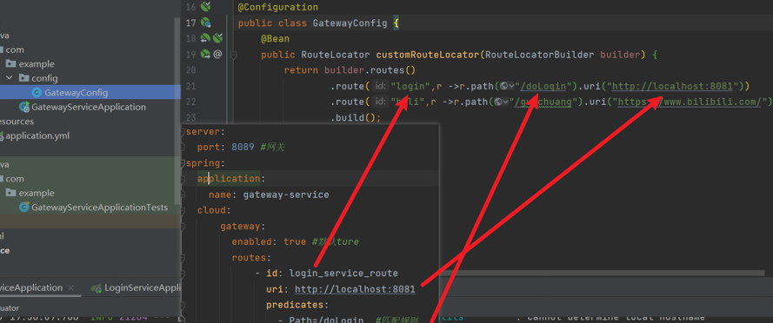Image resolution: width=773 pixels, height=323 pixels.
Task: Click the example folder icon above config
Action: click(10, 63)
